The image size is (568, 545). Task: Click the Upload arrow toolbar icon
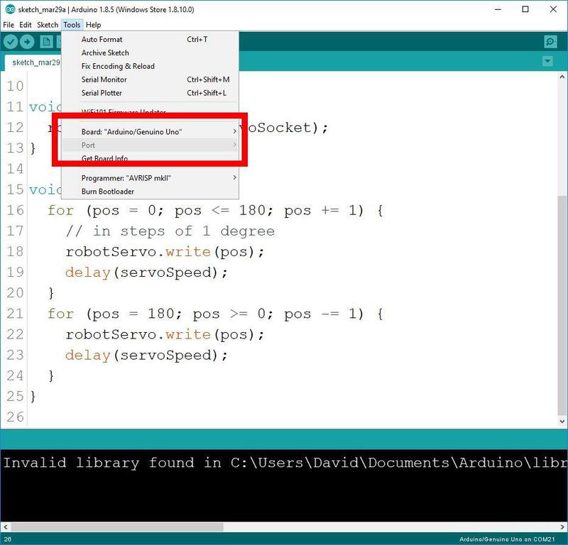coord(27,42)
